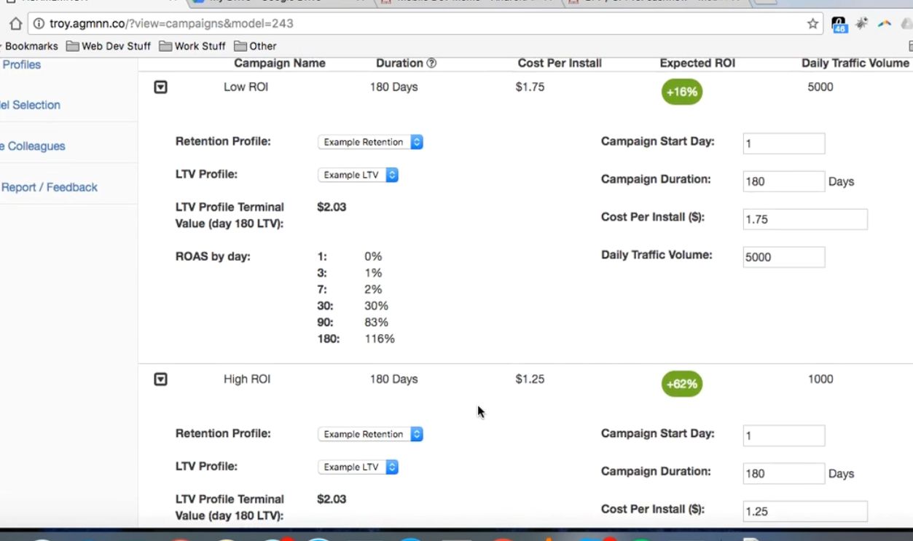
Task: Click the colorful boomerang extension icon
Action: point(885,23)
